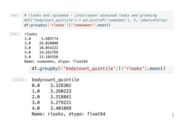
Task: Select the value 3.401099
Action: (61, 108)
